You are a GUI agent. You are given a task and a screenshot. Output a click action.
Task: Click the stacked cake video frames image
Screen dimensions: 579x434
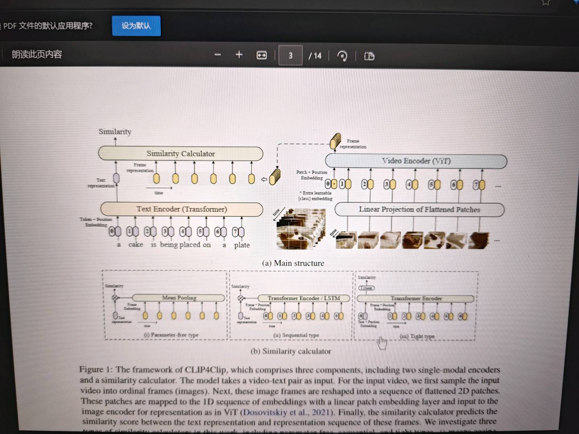click(300, 229)
